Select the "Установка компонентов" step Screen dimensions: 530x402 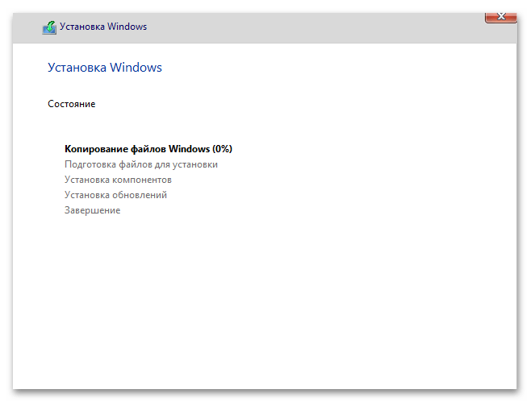click(118, 180)
